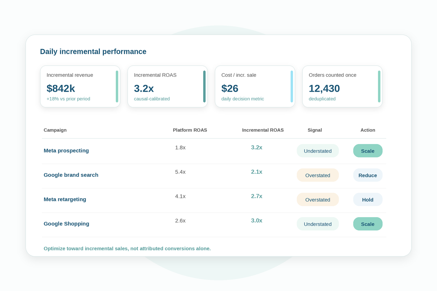Screen dimensions: 437x291
Task: Open the Cost / incr. sale card
Action: [x=255, y=87]
